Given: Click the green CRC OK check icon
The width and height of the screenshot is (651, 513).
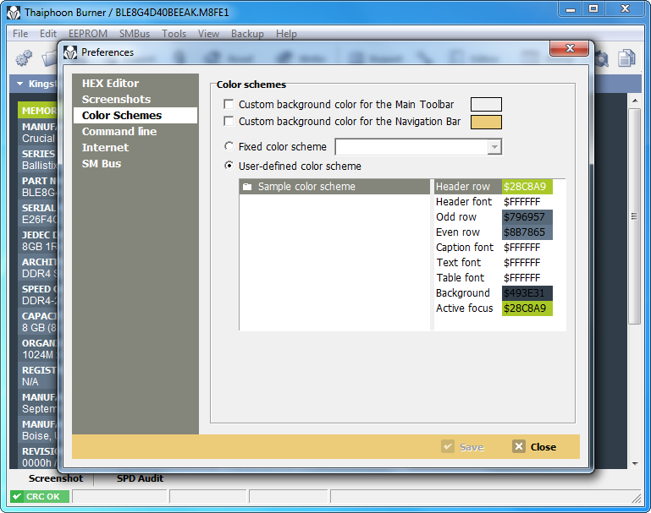Looking at the screenshot, I should (17, 496).
